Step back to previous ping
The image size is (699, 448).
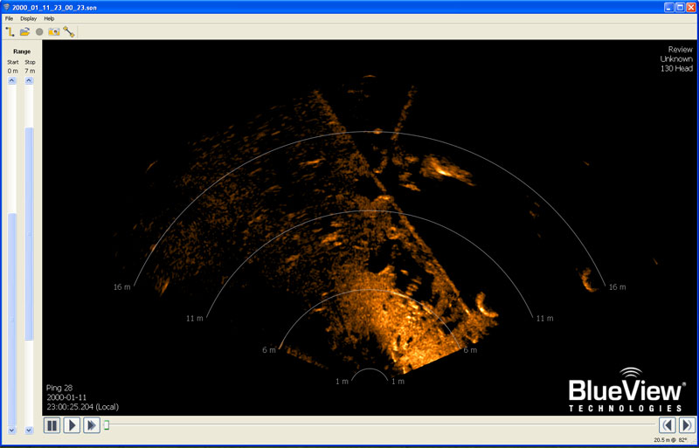coord(668,425)
